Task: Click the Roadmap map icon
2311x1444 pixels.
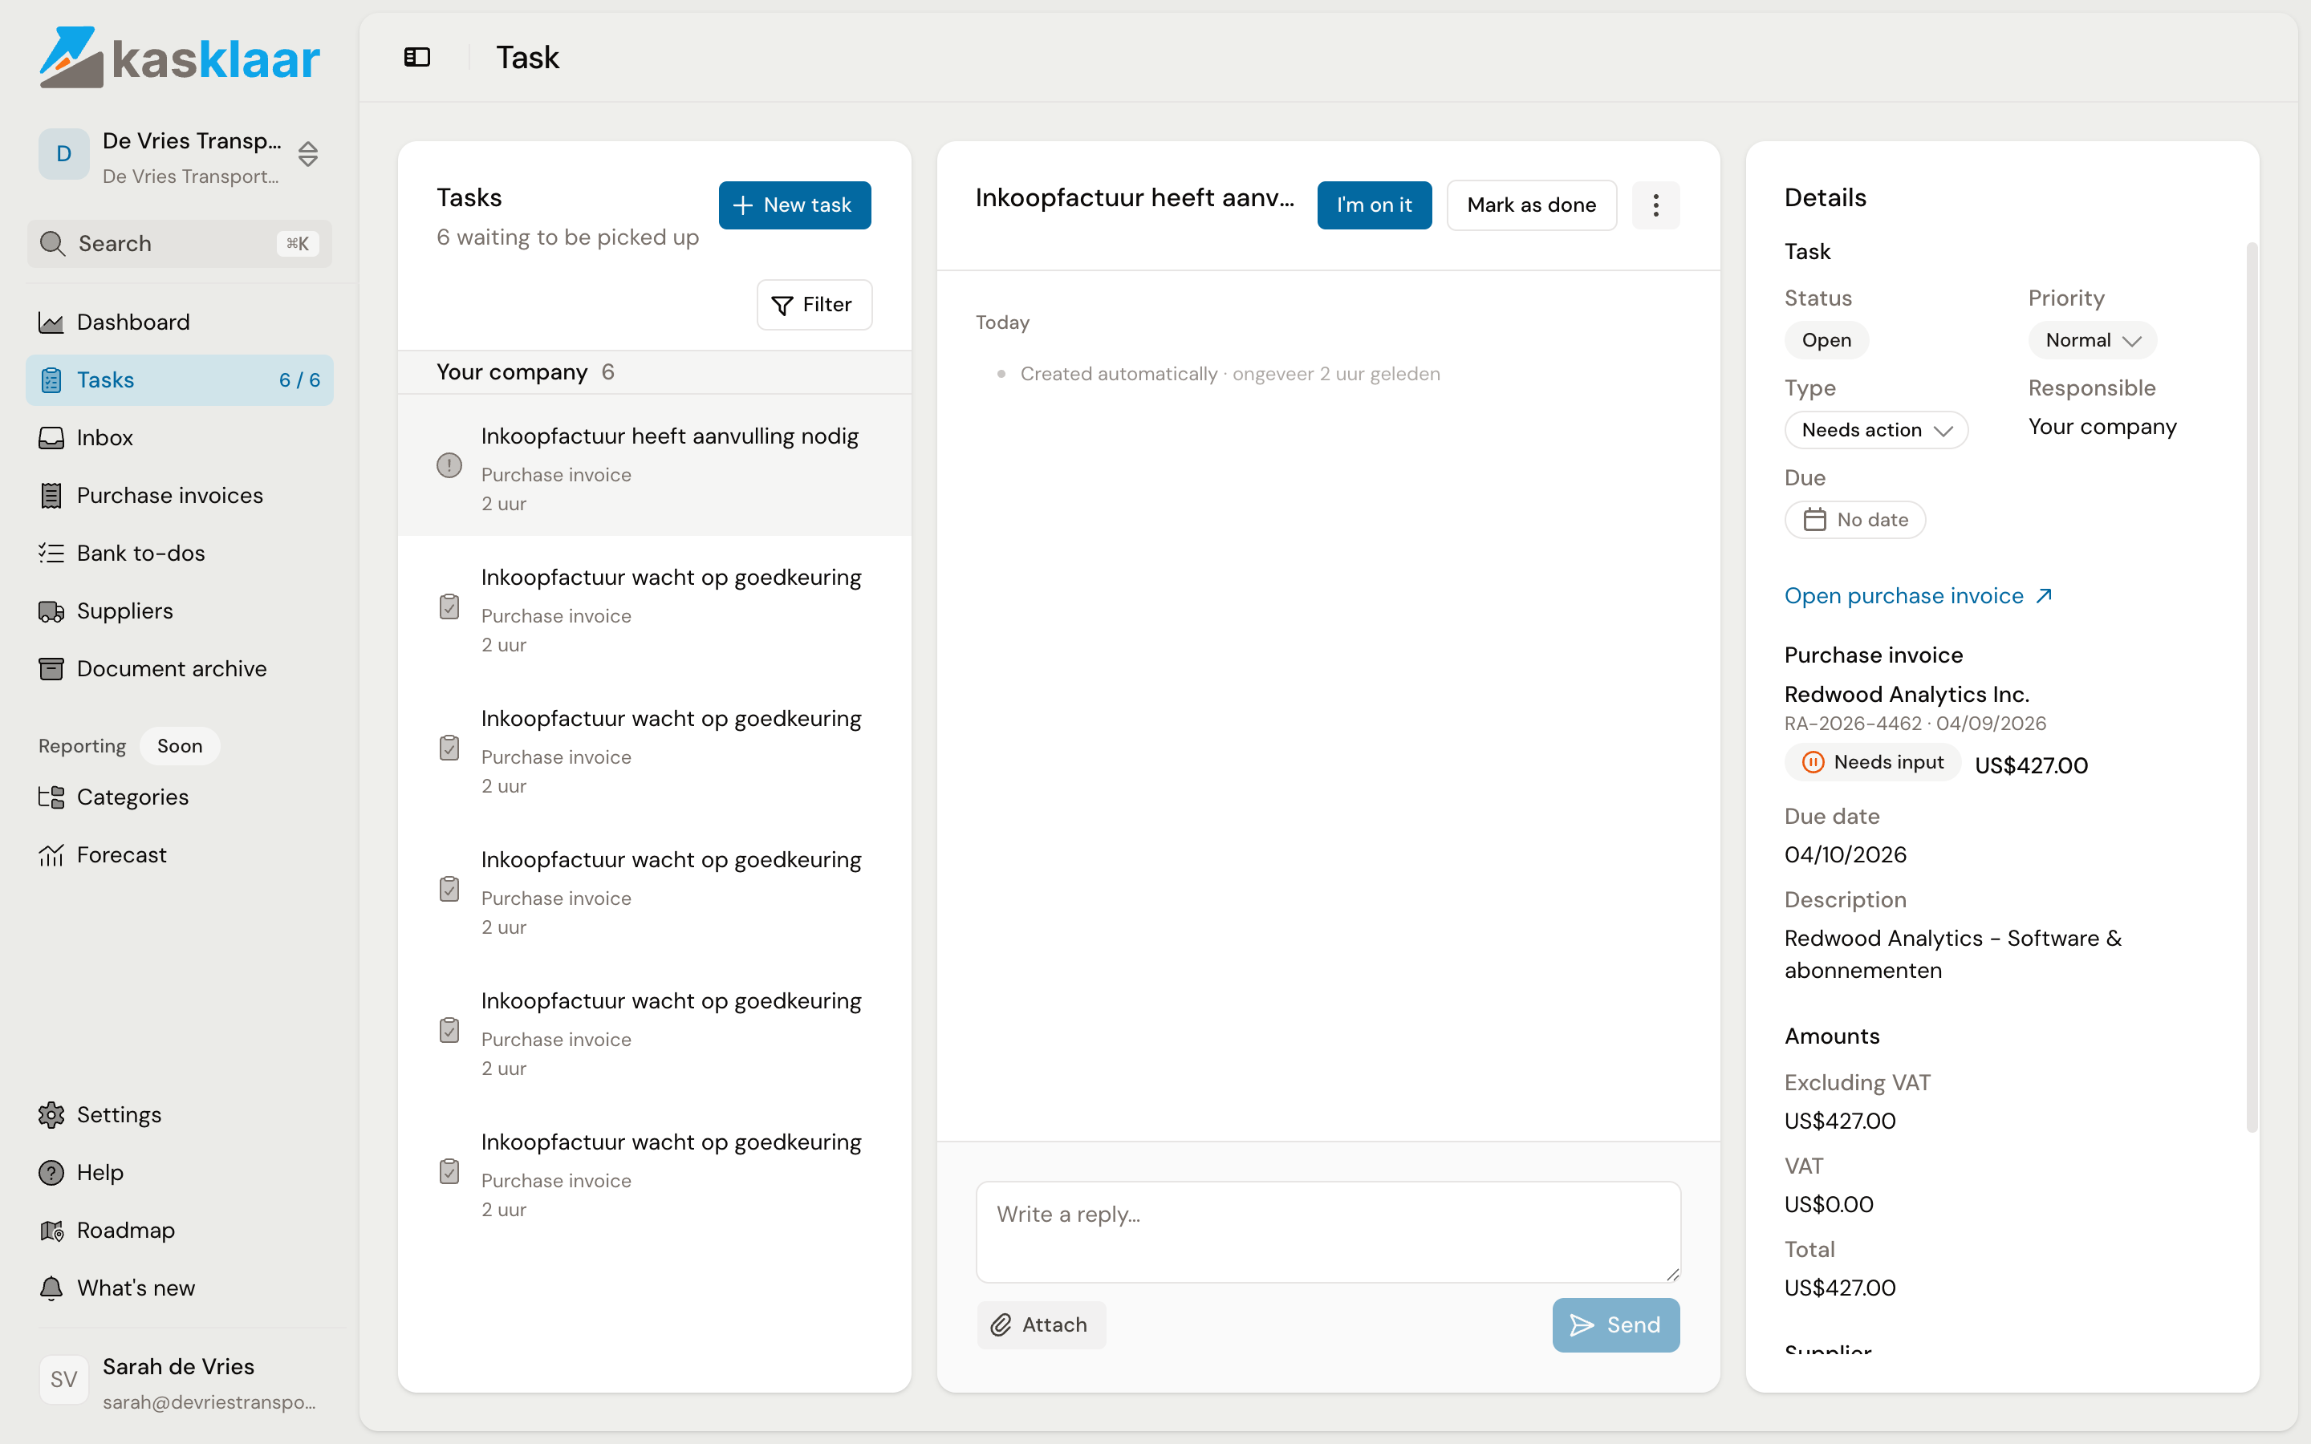Action: coord(51,1230)
